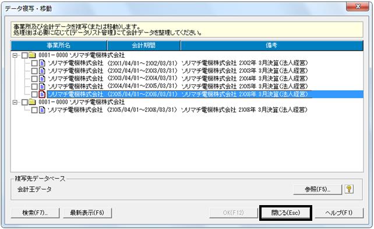374x229 pixels.
Task: Click document icon of 2XX1/04/01 row
Action: tap(42, 63)
